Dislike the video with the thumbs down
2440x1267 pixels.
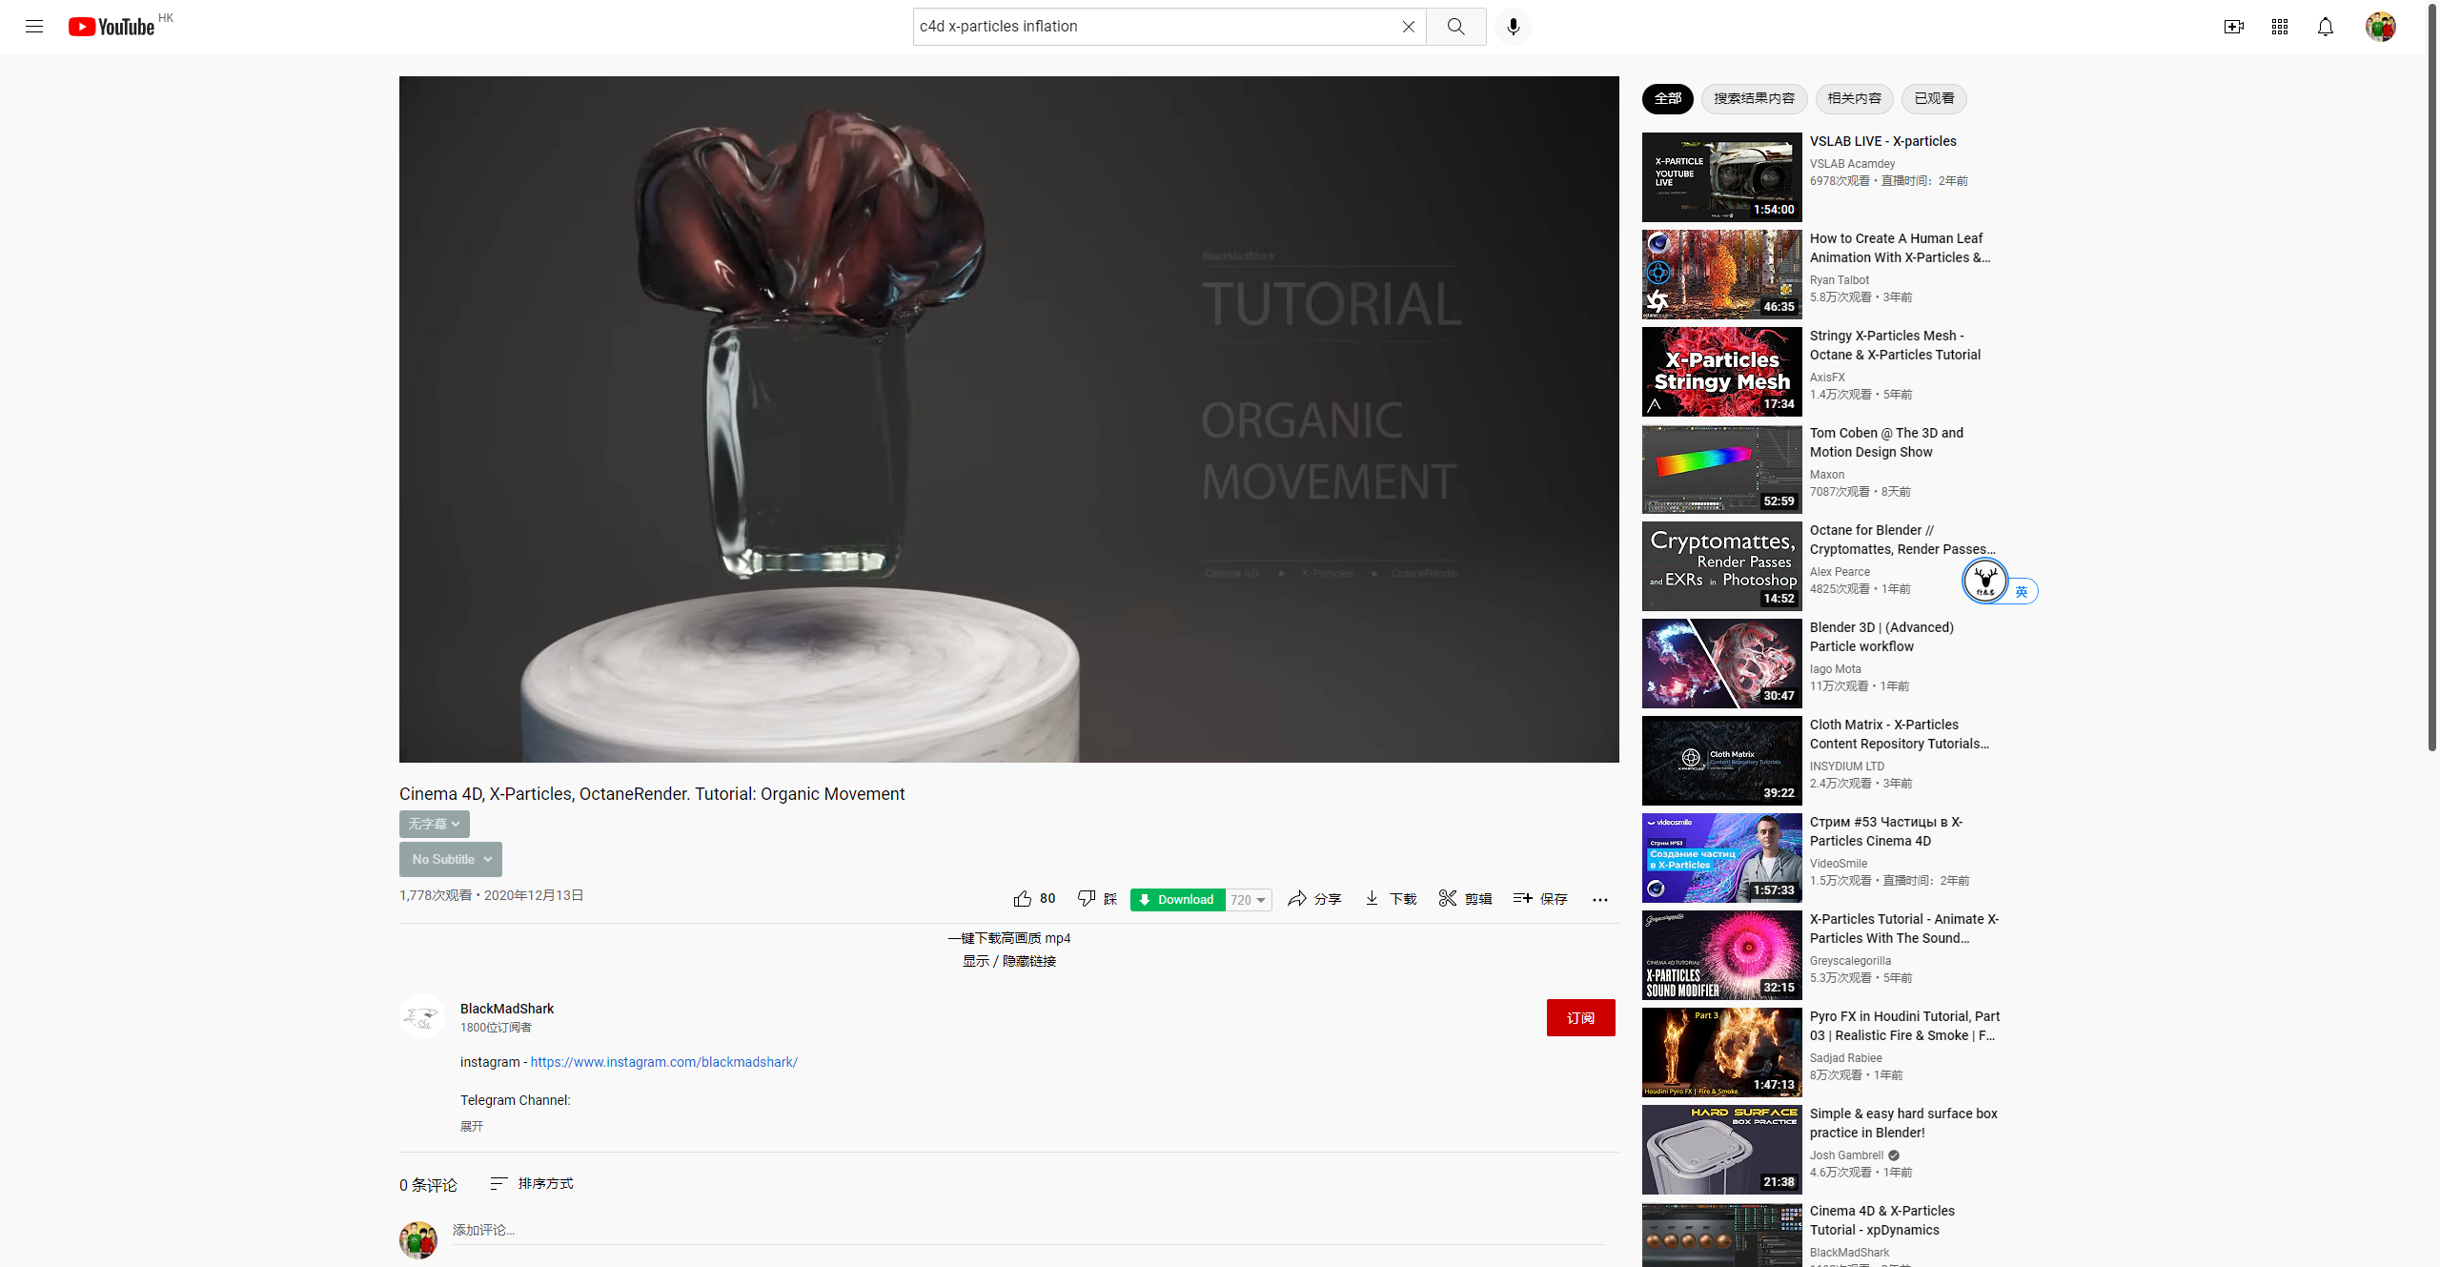point(1087,899)
